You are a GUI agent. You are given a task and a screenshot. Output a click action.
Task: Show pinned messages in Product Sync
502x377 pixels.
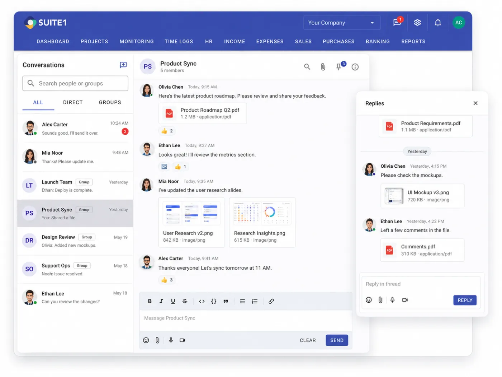tap(339, 66)
